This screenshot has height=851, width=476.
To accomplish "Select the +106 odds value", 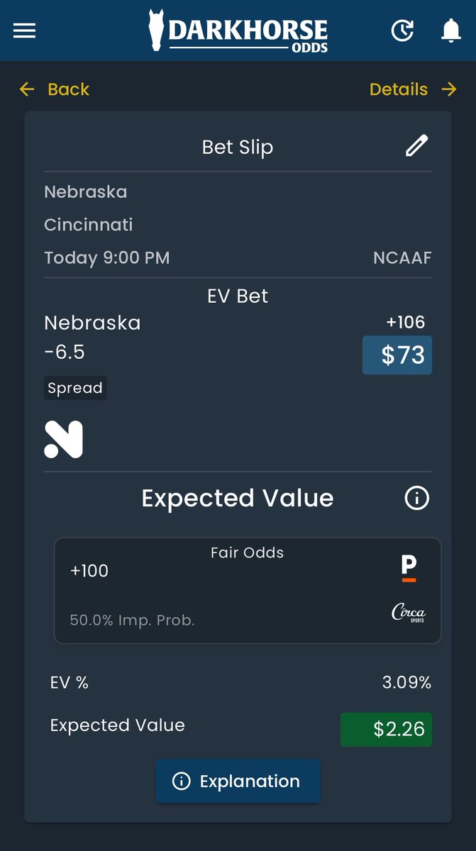I will (405, 323).
